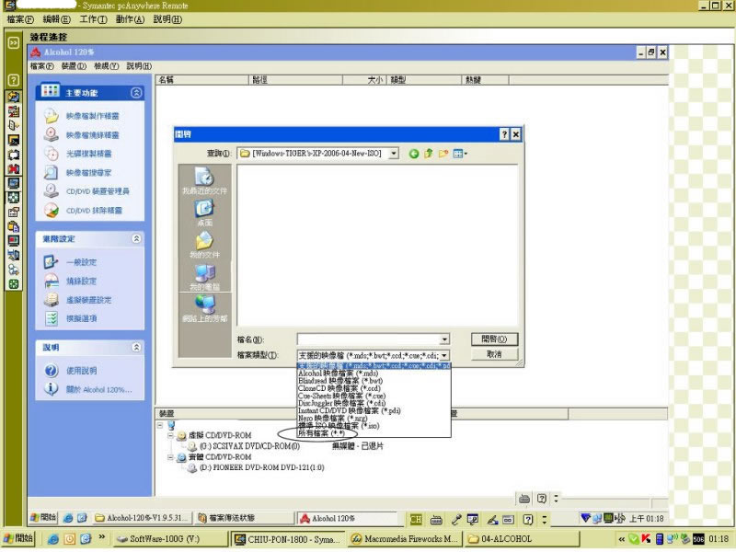The height and width of the screenshot is (552, 736).
Task: Collapse the root computer node in the device tree
Action: [x=160, y=425]
